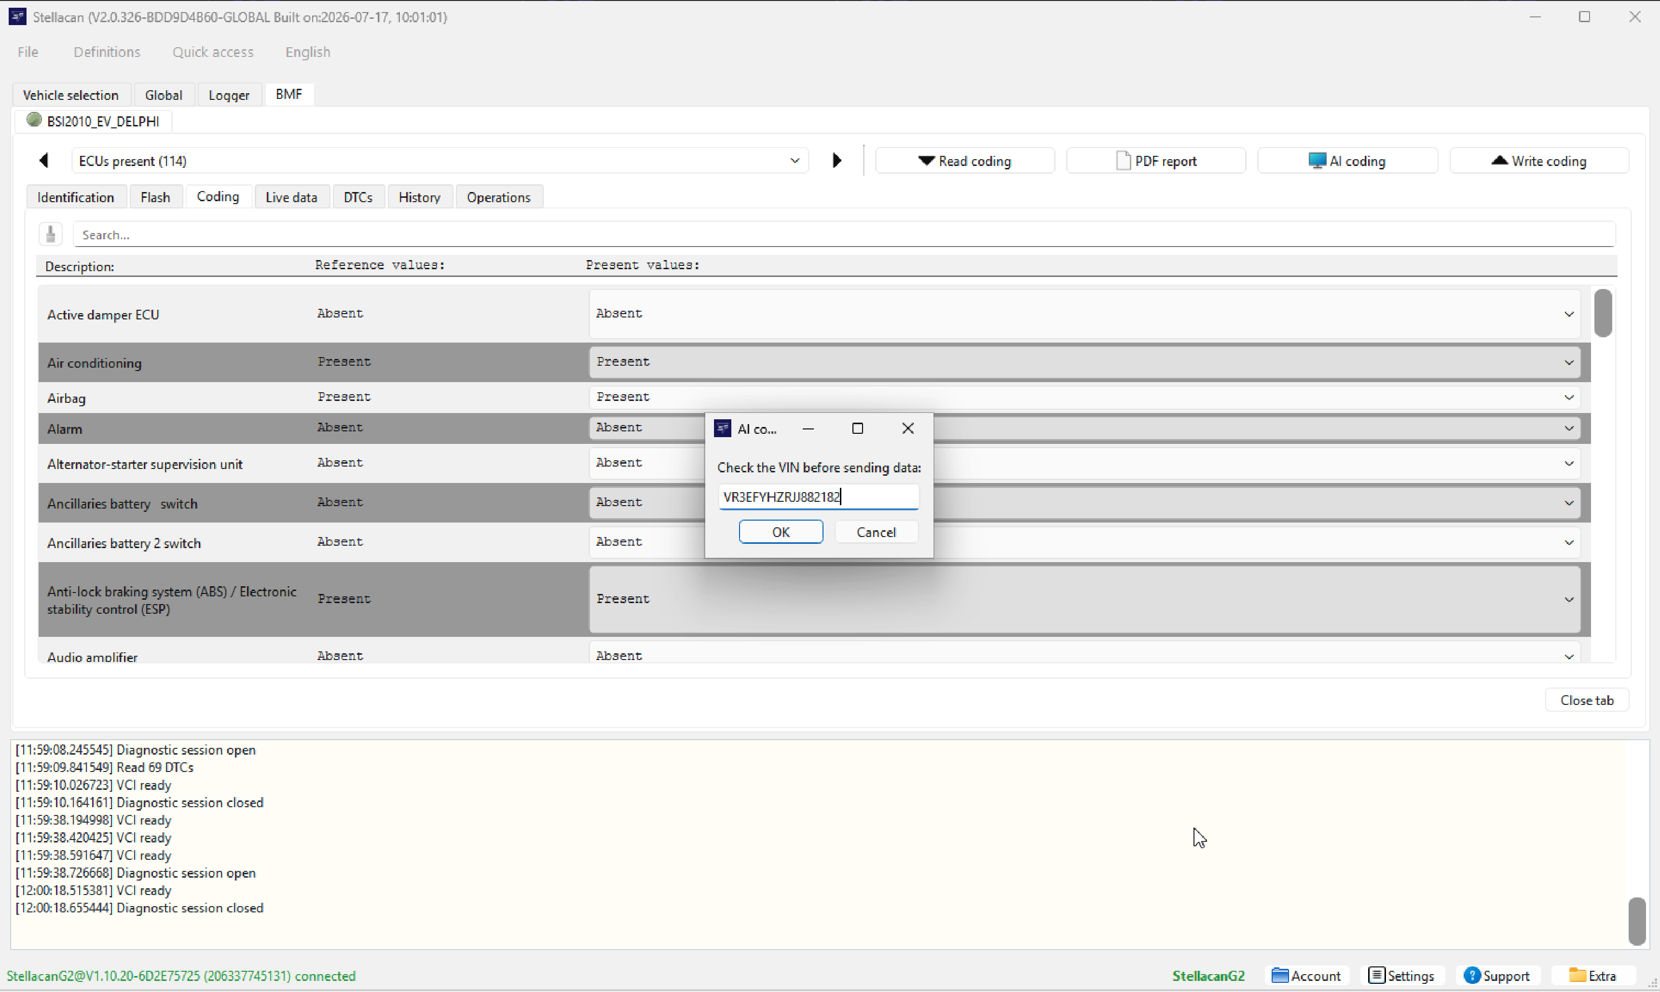This screenshot has width=1660, height=992.
Task: Expand Audio amplifier present value dropdown
Action: coord(1568,657)
